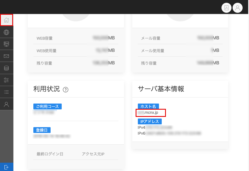This screenshot has width=249, height=171.
Task: Open the globe domain settings icon
Action: (x=6, y=32)
